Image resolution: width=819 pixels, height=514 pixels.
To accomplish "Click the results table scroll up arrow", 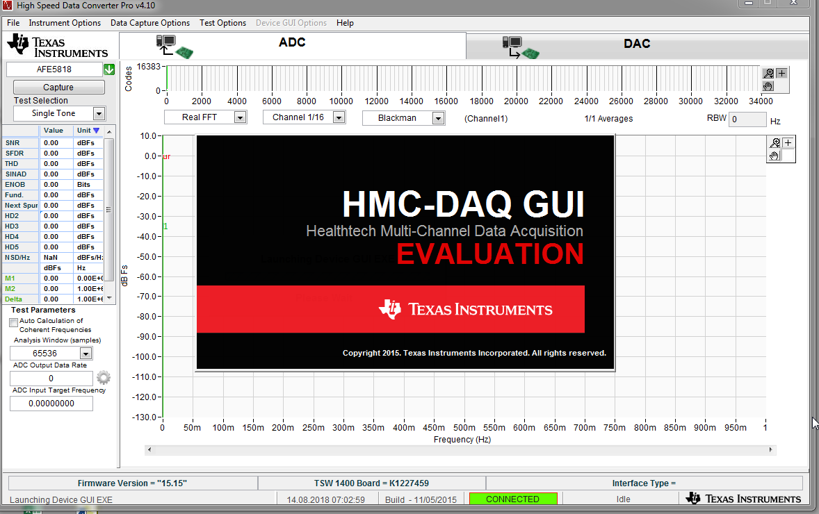I will coord(109,131).
